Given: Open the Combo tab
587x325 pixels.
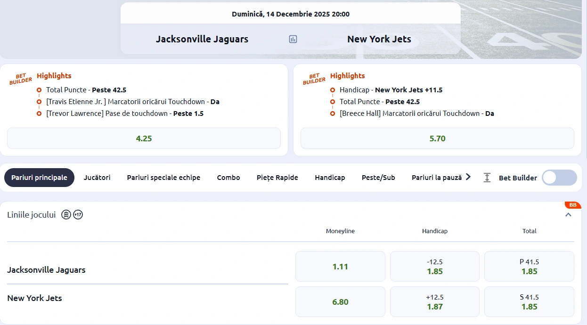Looking at the screenshot, I should [x=228, y=178].
